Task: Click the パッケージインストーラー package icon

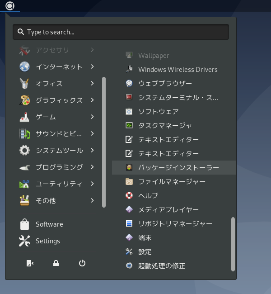Action: point(129,167)
